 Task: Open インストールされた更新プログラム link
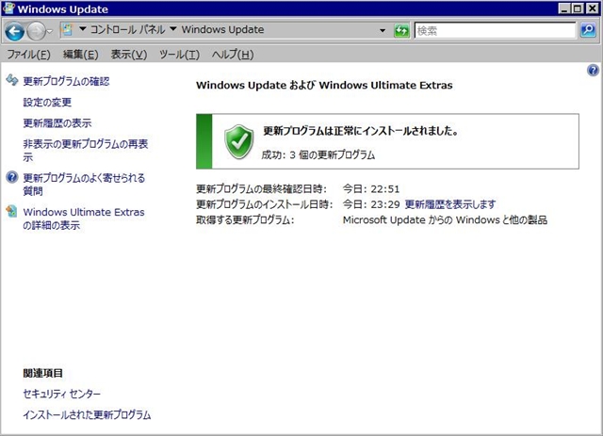click(x=87, y=414)
